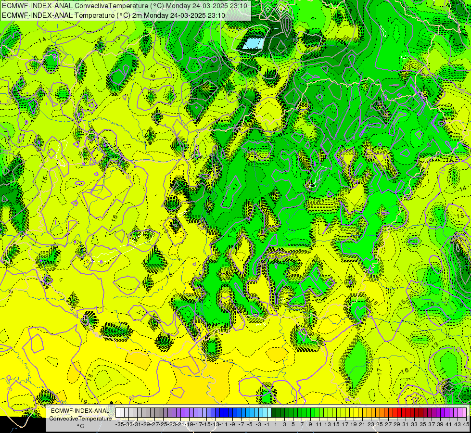Click the 45 value on the legend scale
Screen dimensions: 471x433
(466, 424)
